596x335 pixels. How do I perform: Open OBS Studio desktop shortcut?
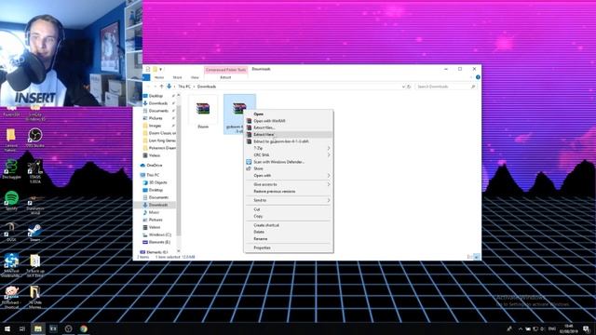[35, 138]
